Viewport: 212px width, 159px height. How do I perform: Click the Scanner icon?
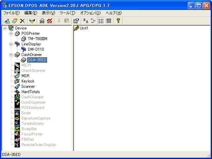17,86
